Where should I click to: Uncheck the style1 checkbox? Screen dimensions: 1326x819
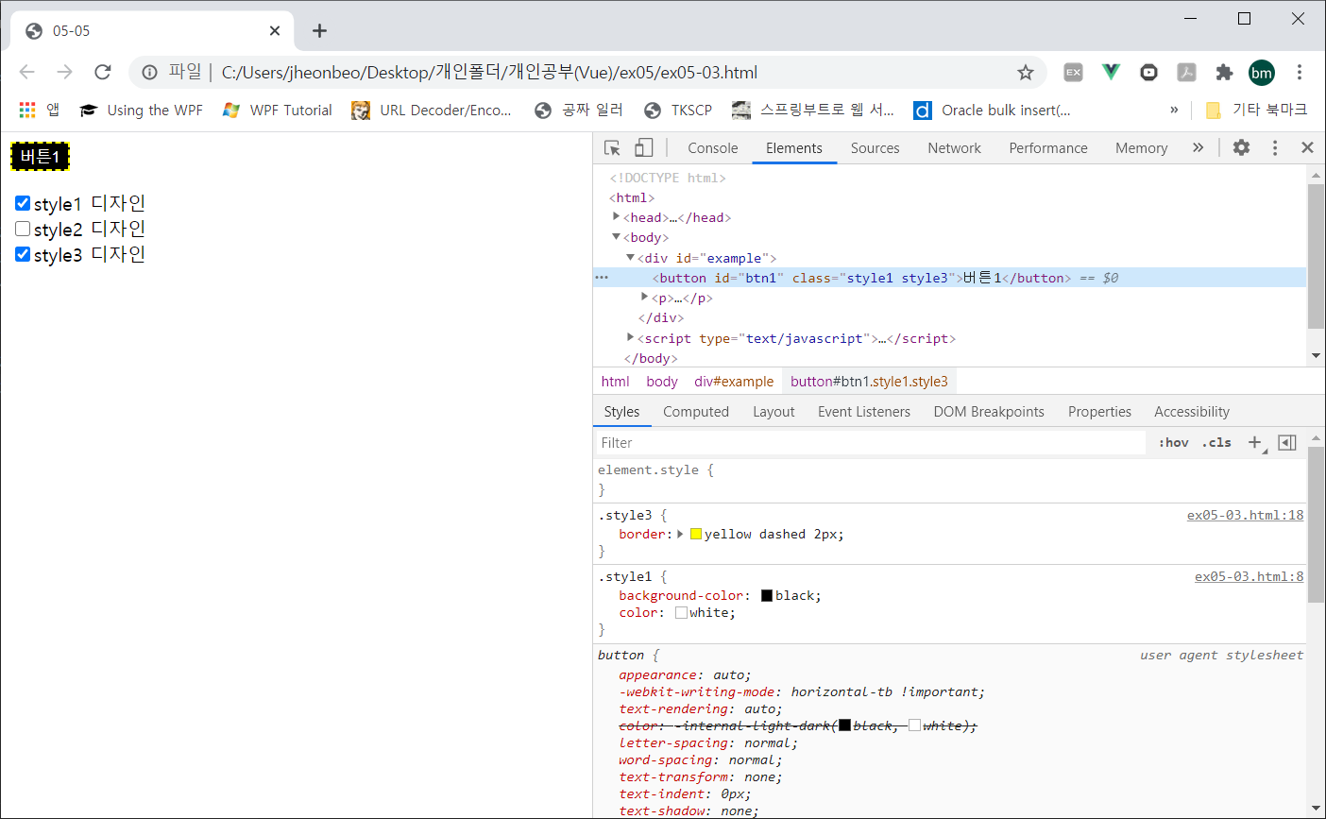[23, 203]
